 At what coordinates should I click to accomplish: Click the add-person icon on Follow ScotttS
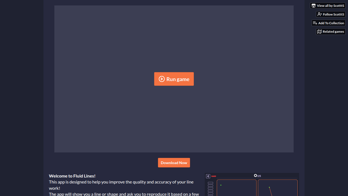pos(319,14)
